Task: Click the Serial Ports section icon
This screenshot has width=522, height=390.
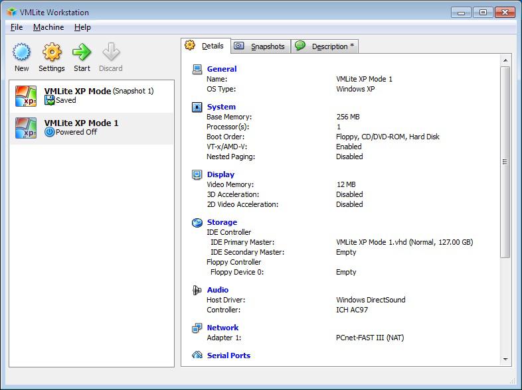Action: point(197,355)
